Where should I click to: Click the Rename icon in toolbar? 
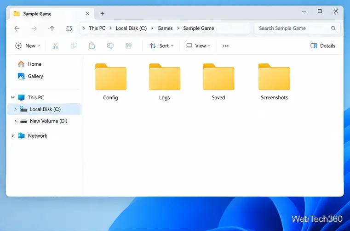click(x=110, y=46)
